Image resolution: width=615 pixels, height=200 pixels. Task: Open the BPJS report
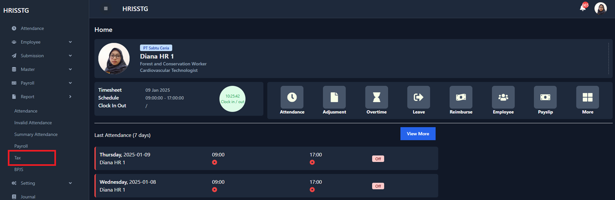coord(19,170)
